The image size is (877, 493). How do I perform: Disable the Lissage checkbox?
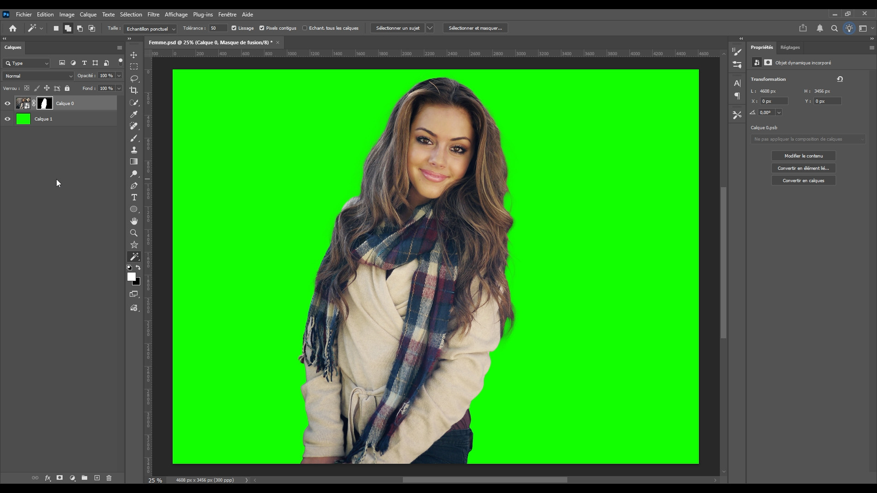pyautogui.click(x=234, y=28)
